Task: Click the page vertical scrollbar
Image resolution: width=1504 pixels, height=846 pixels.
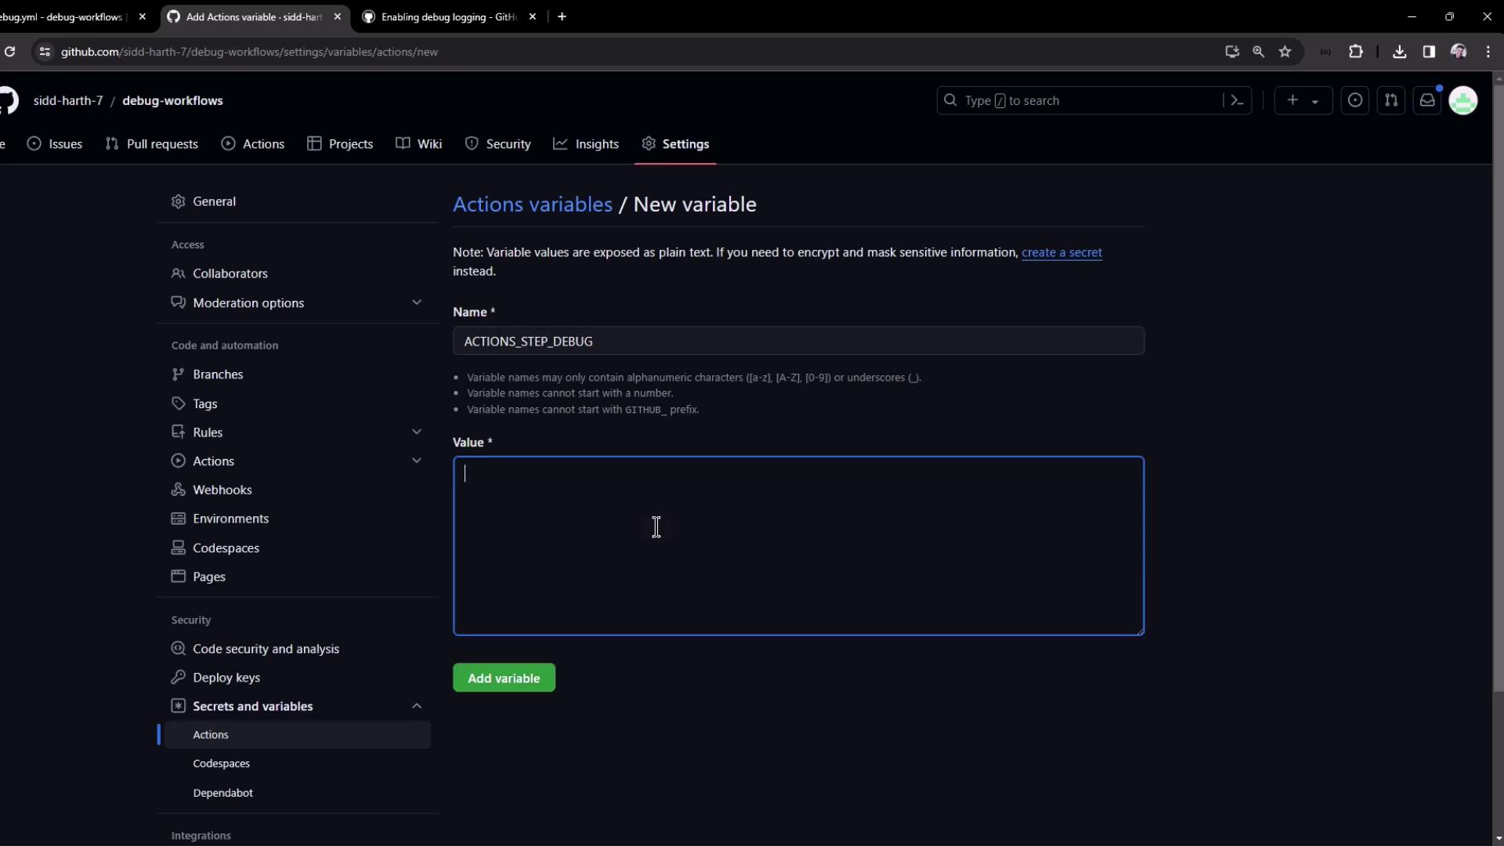Action: point(1498,392)
